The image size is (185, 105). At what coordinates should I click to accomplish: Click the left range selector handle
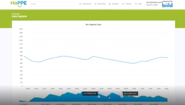99,97
